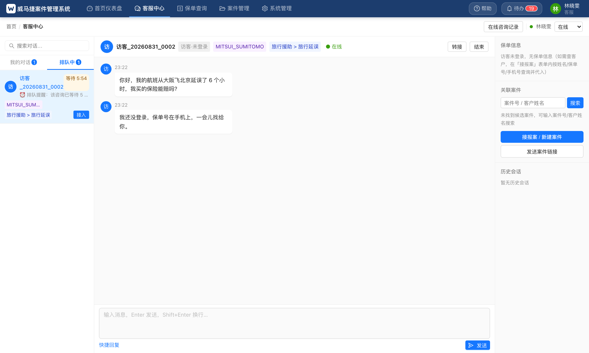The width and height of the screenshot is (589, 353).
Task: Open 系统管理 in top navigation
Action: point(277,9)
